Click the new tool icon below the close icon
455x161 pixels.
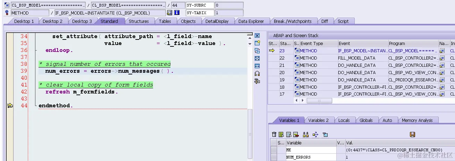257,43
